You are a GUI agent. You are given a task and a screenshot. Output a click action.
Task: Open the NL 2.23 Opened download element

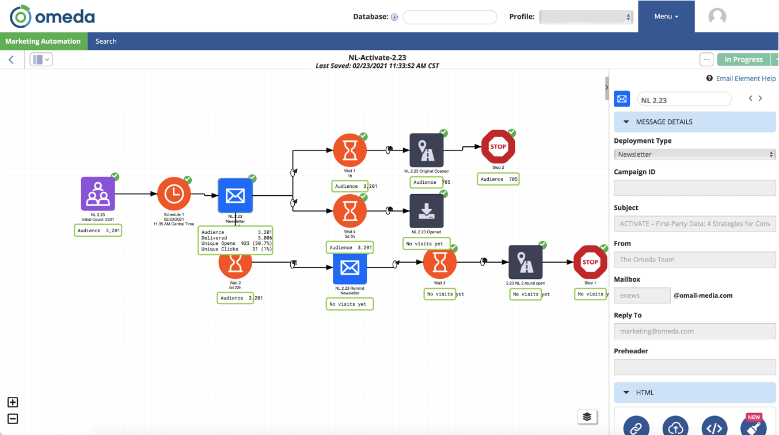coord(427,211)
